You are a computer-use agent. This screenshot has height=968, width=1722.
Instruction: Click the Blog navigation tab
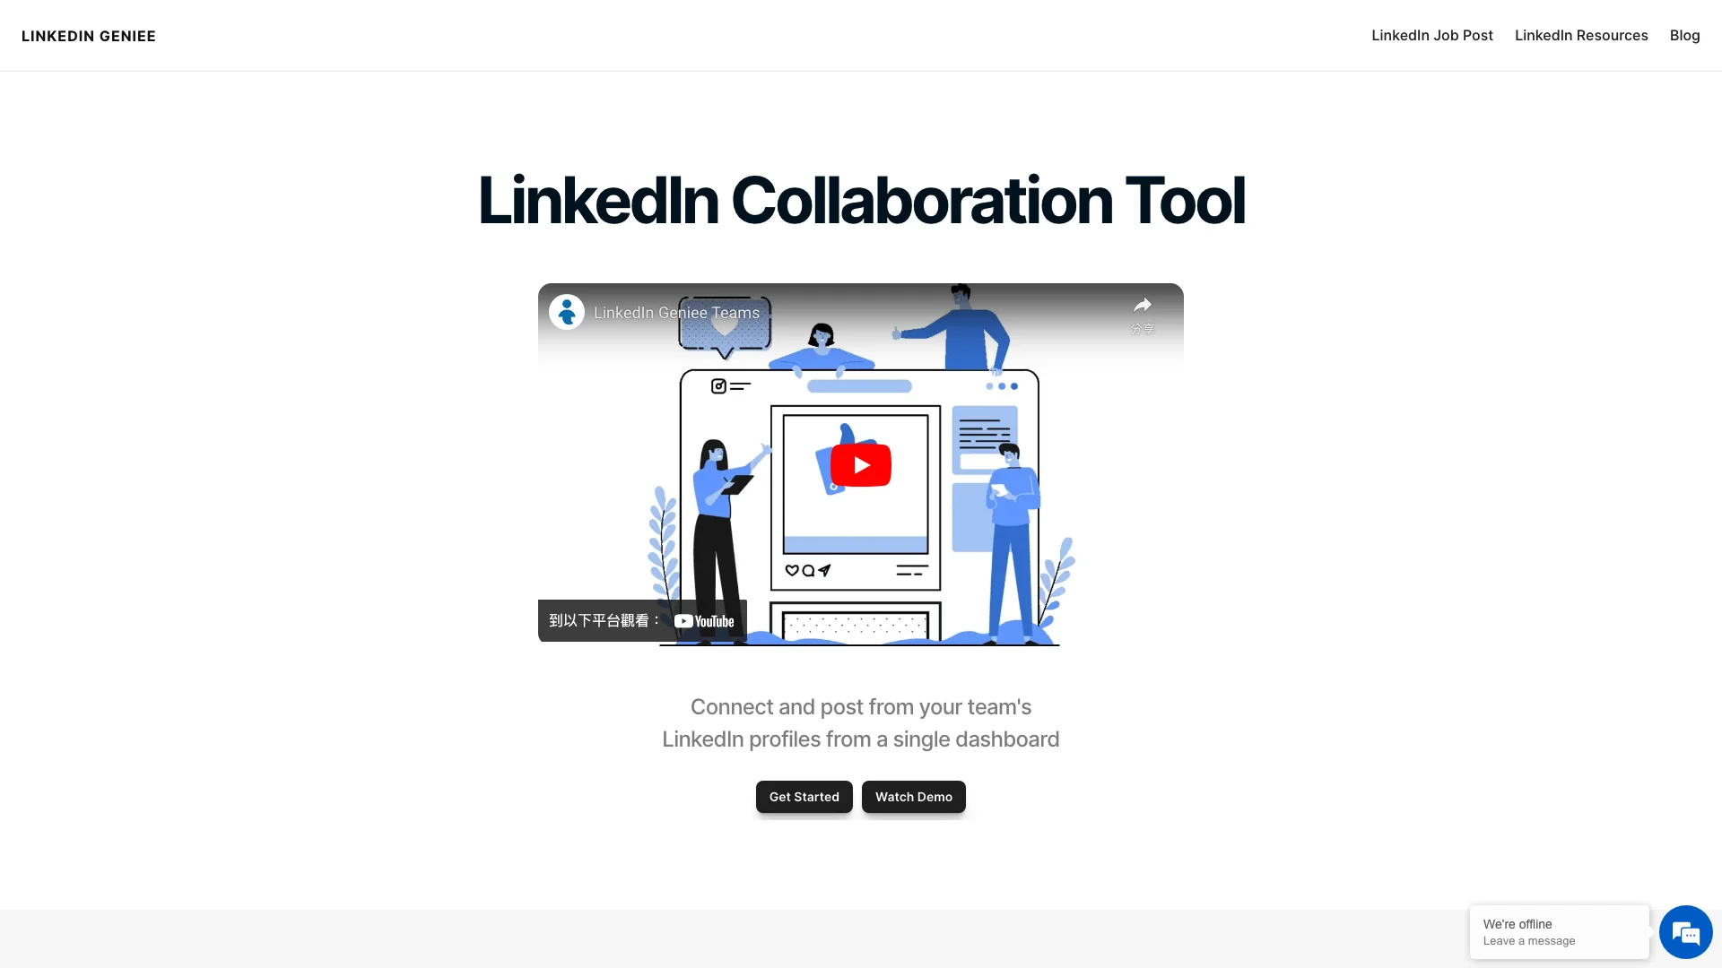click(x=1684, y=36)
